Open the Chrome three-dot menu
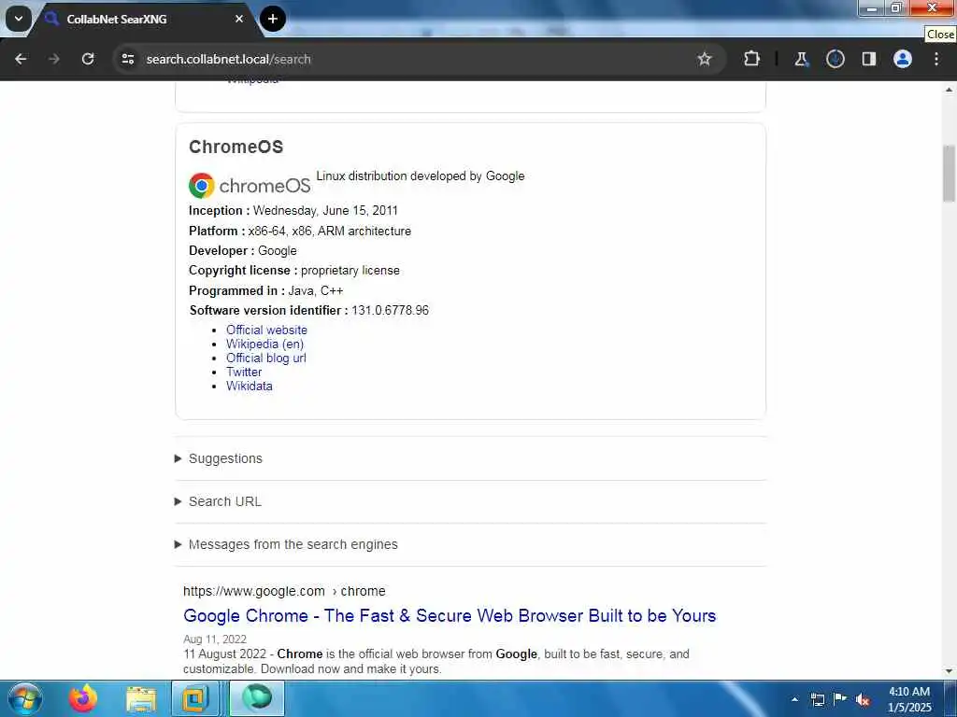Screen dimensions: 957x717 (x=936, y=59)
